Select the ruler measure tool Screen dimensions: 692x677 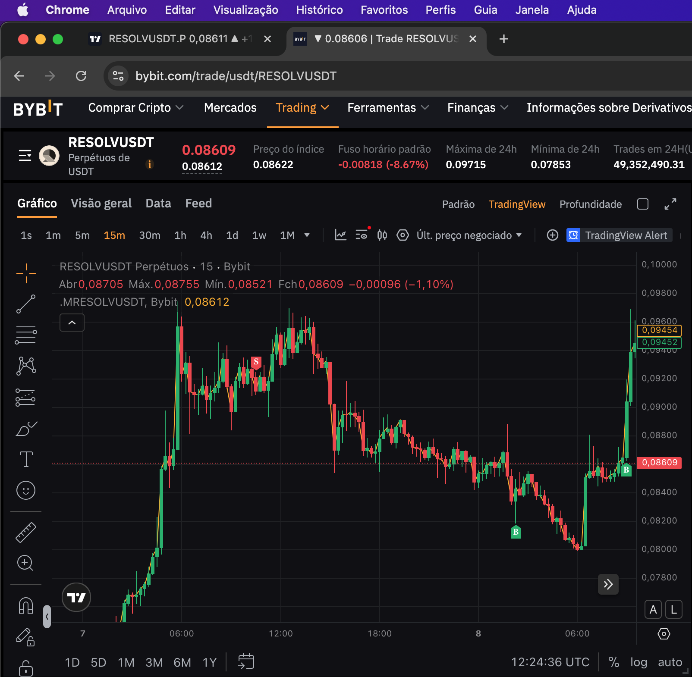26,532
